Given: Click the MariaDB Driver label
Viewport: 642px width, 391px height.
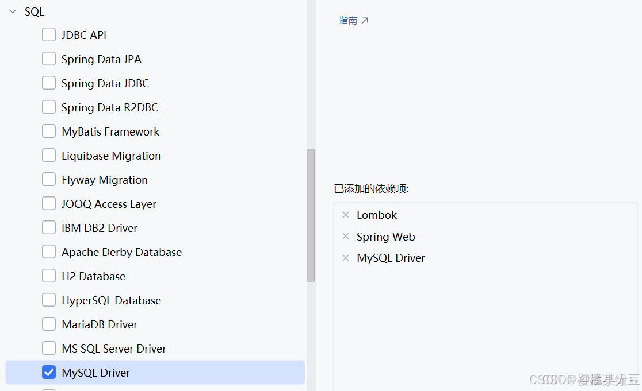Looking at the screenshot, I should pos(100,324).
